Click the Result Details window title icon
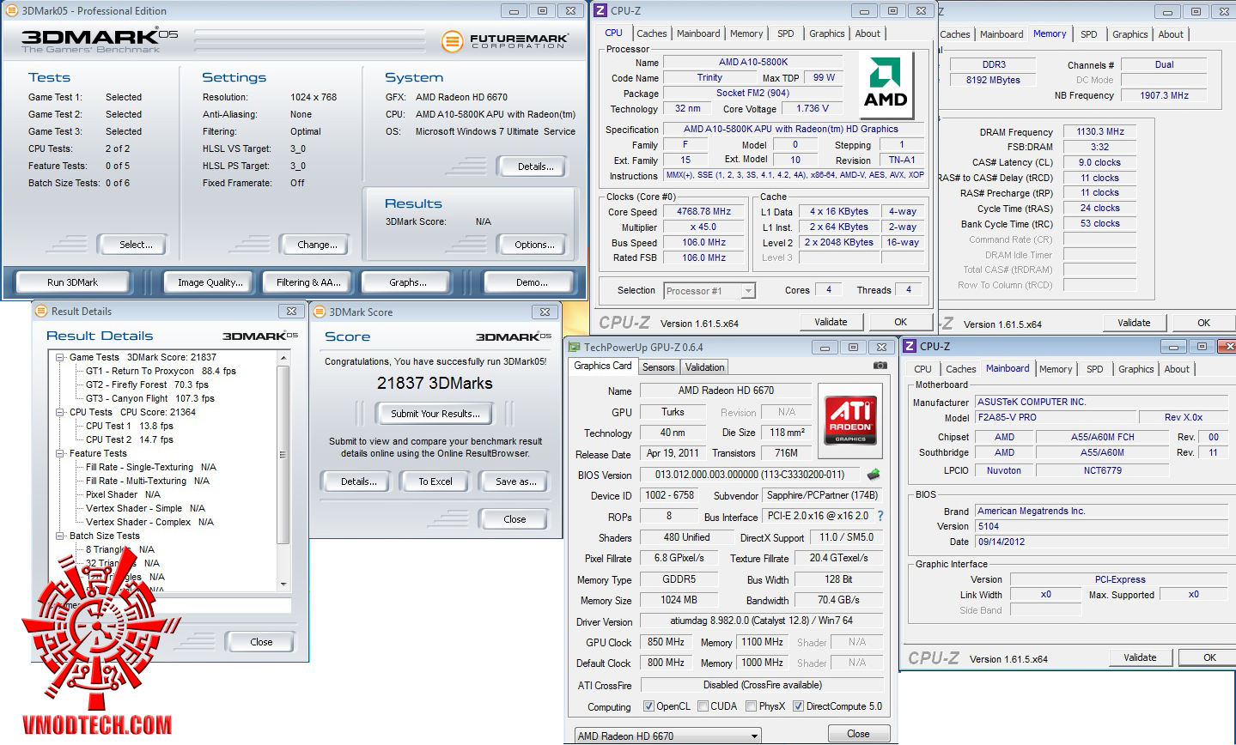The image size is (1236, 745). pos(41,312)
